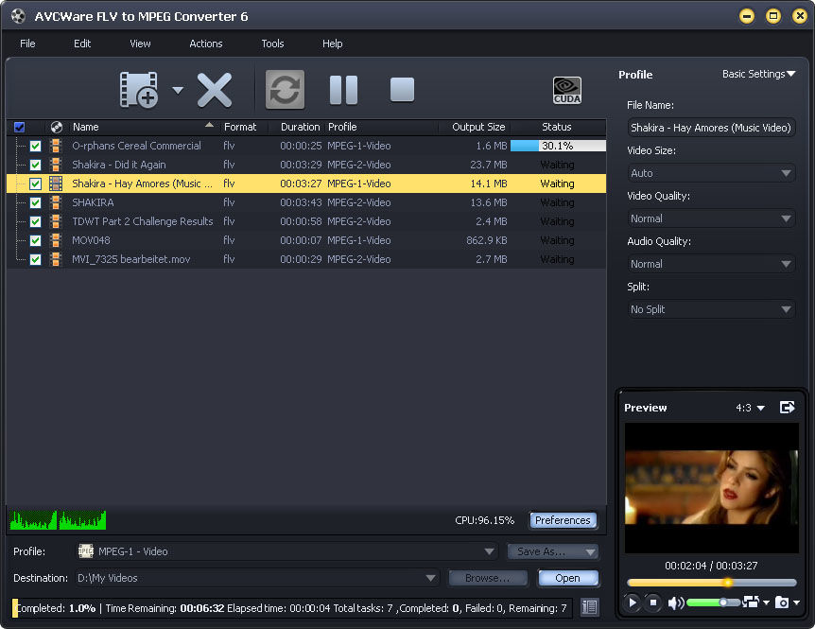This screenshot has height=629, width=815.
Task: Toggle the select-all checkbox in header
Action: click(19, 127)
